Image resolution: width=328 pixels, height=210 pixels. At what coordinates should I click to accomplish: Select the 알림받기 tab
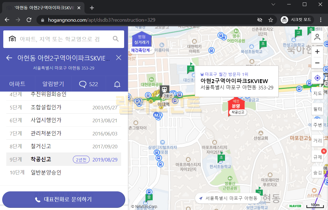click(x=53, y=84)
